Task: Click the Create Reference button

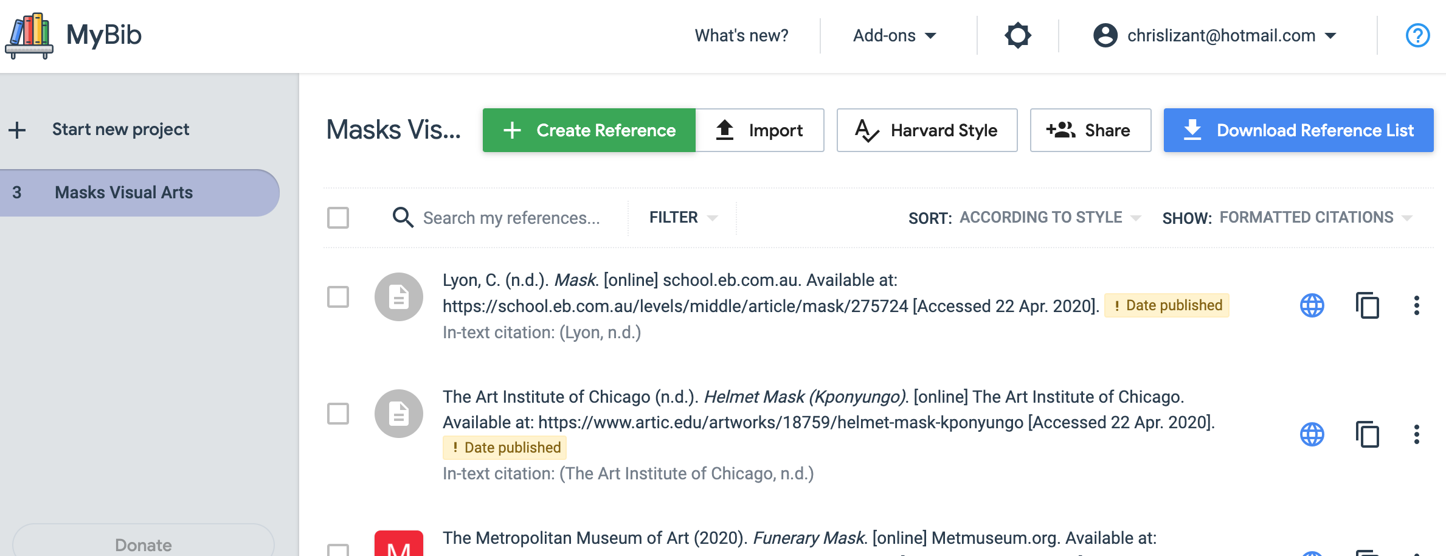Action: [x=587, y=130]
